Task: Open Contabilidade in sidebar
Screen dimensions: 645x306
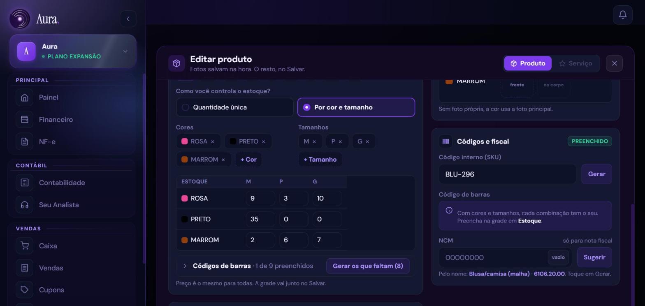Action: coord(71,183)
